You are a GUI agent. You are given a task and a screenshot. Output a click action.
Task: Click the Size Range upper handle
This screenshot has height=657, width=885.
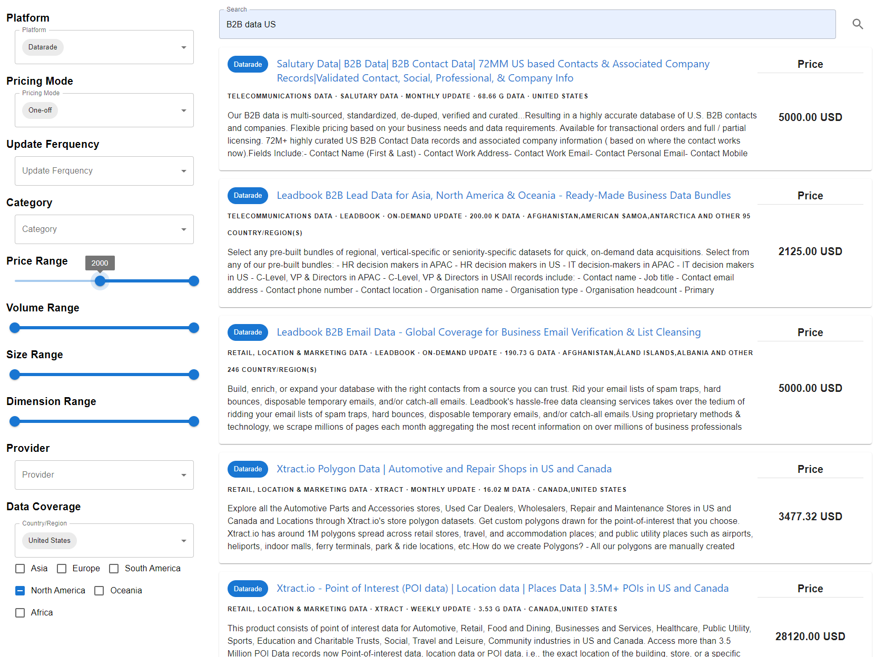(194, 375)
